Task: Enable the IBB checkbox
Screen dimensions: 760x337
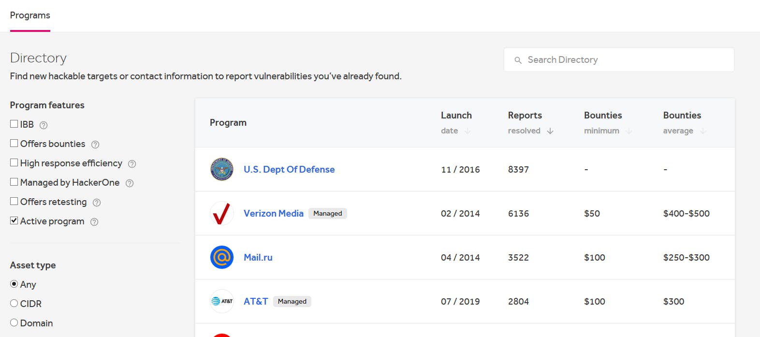Action: tap(14, 124)
